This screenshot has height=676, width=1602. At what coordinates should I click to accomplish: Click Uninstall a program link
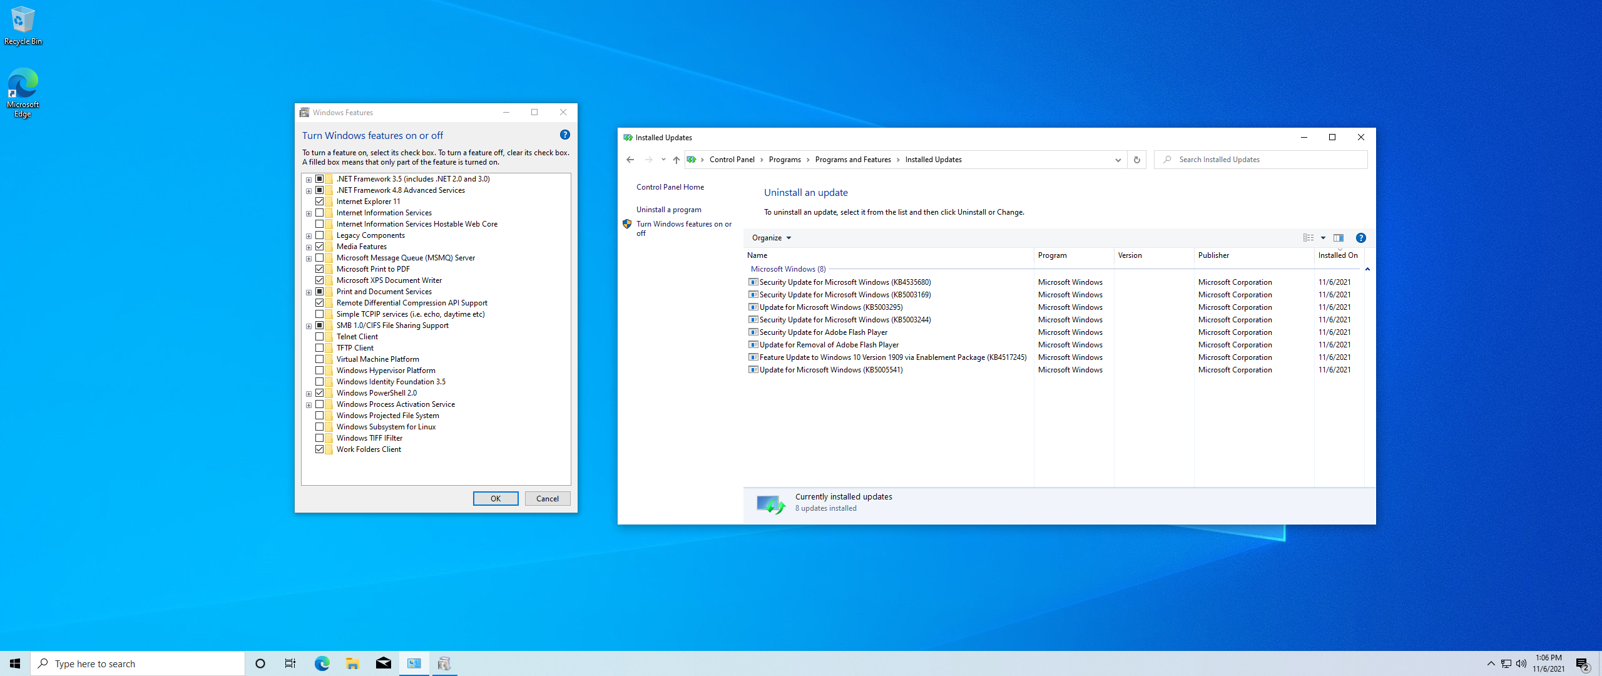(669, 210)
